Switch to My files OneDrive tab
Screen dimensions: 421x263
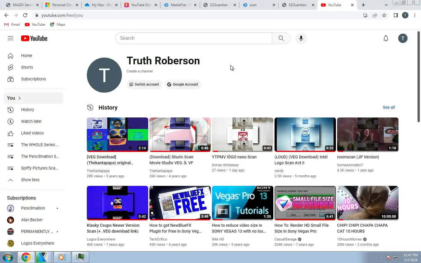(101, 5)
